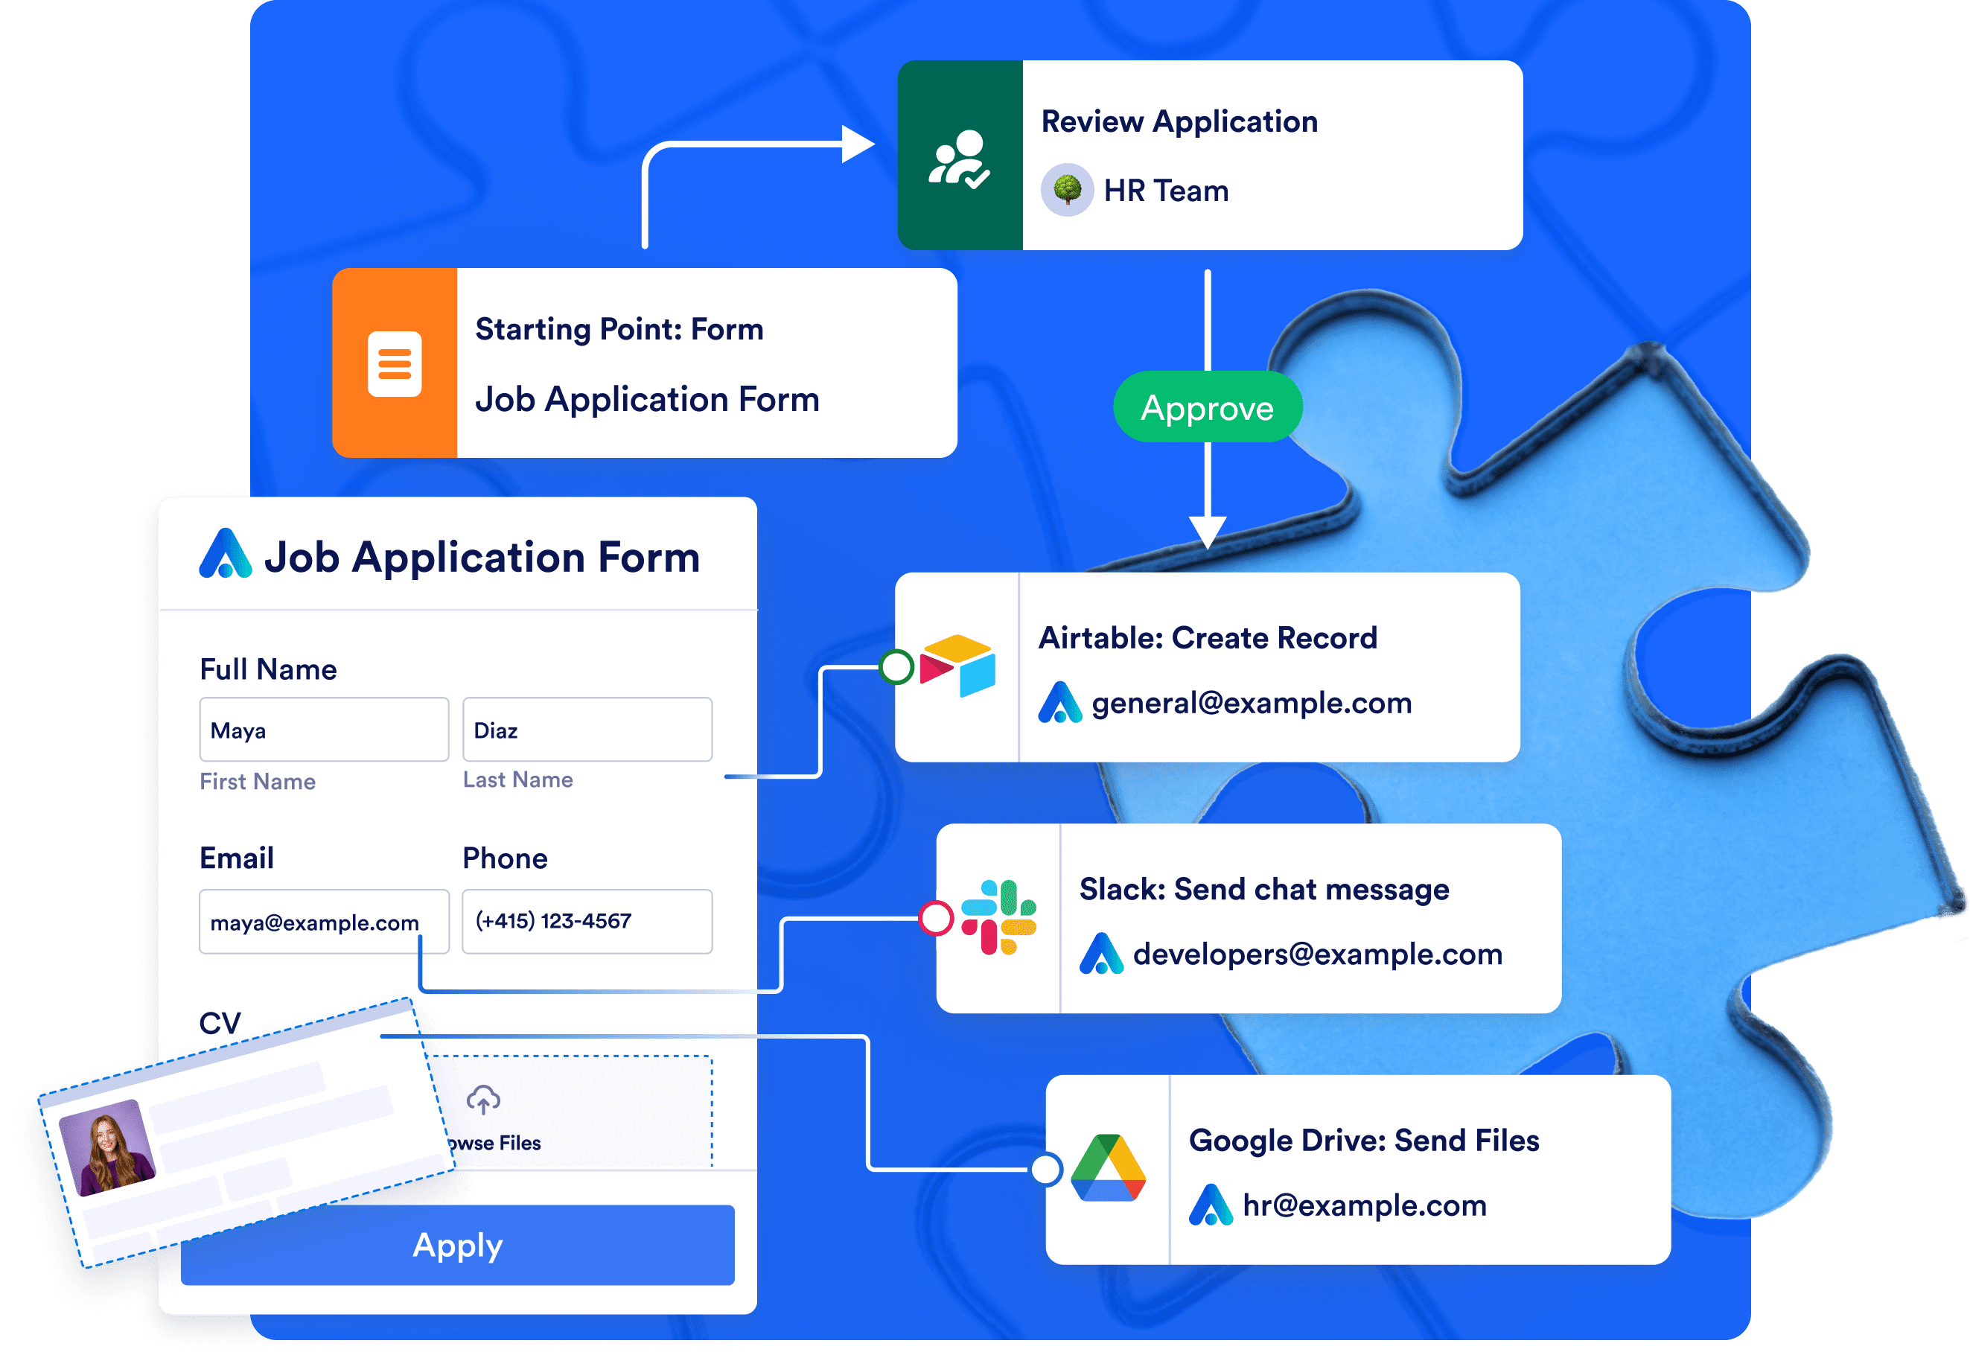Click the HR Team tree avatar
The height and width of the screenshot is (1358, 1970).
click(1067, 191)
